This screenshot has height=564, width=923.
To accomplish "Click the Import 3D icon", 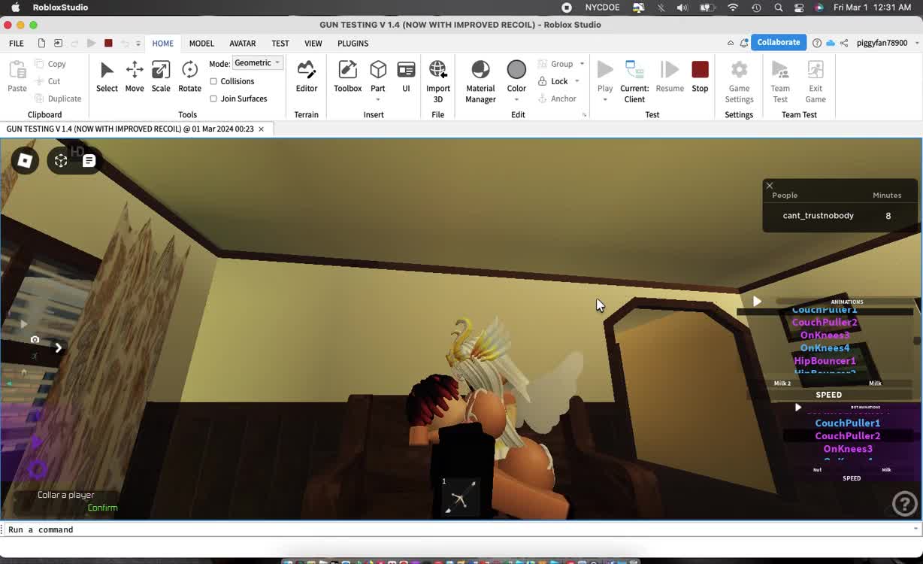I will coord(437,77).
